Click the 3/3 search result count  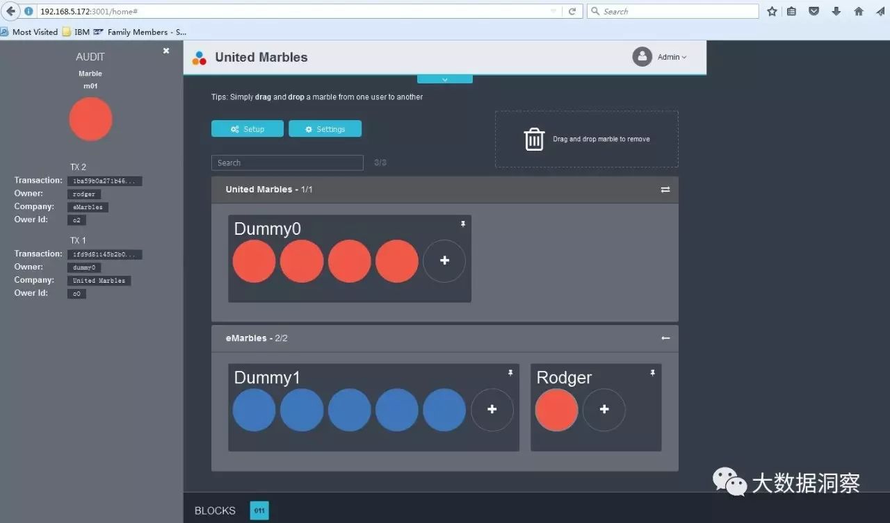pos(380,163)
